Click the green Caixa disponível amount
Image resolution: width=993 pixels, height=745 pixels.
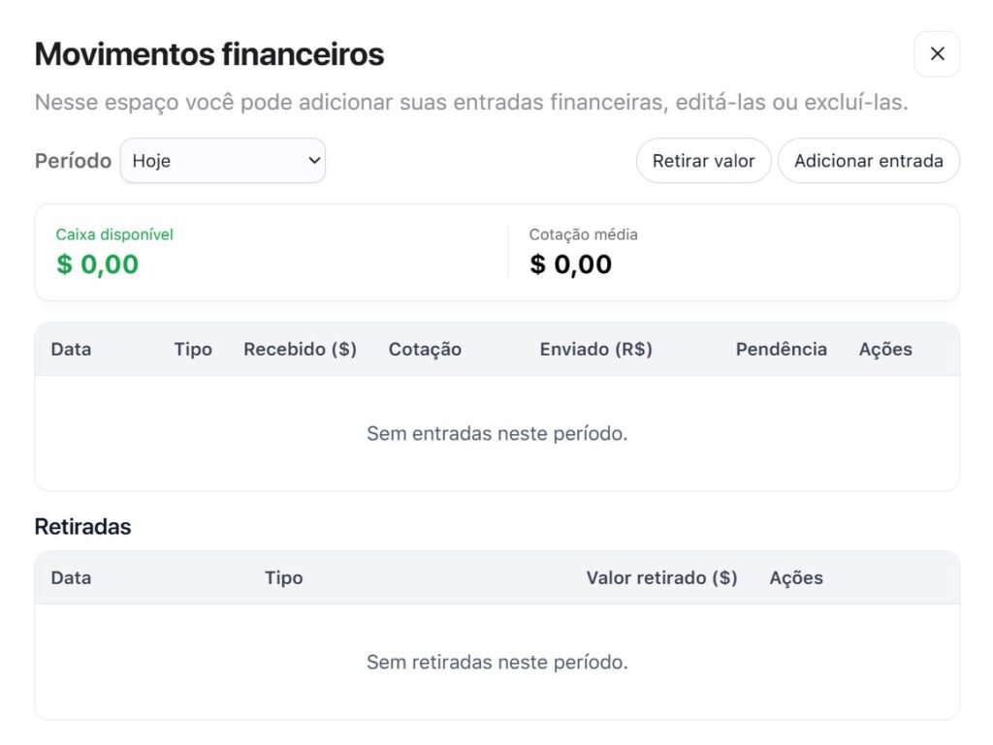click(97, 264)
